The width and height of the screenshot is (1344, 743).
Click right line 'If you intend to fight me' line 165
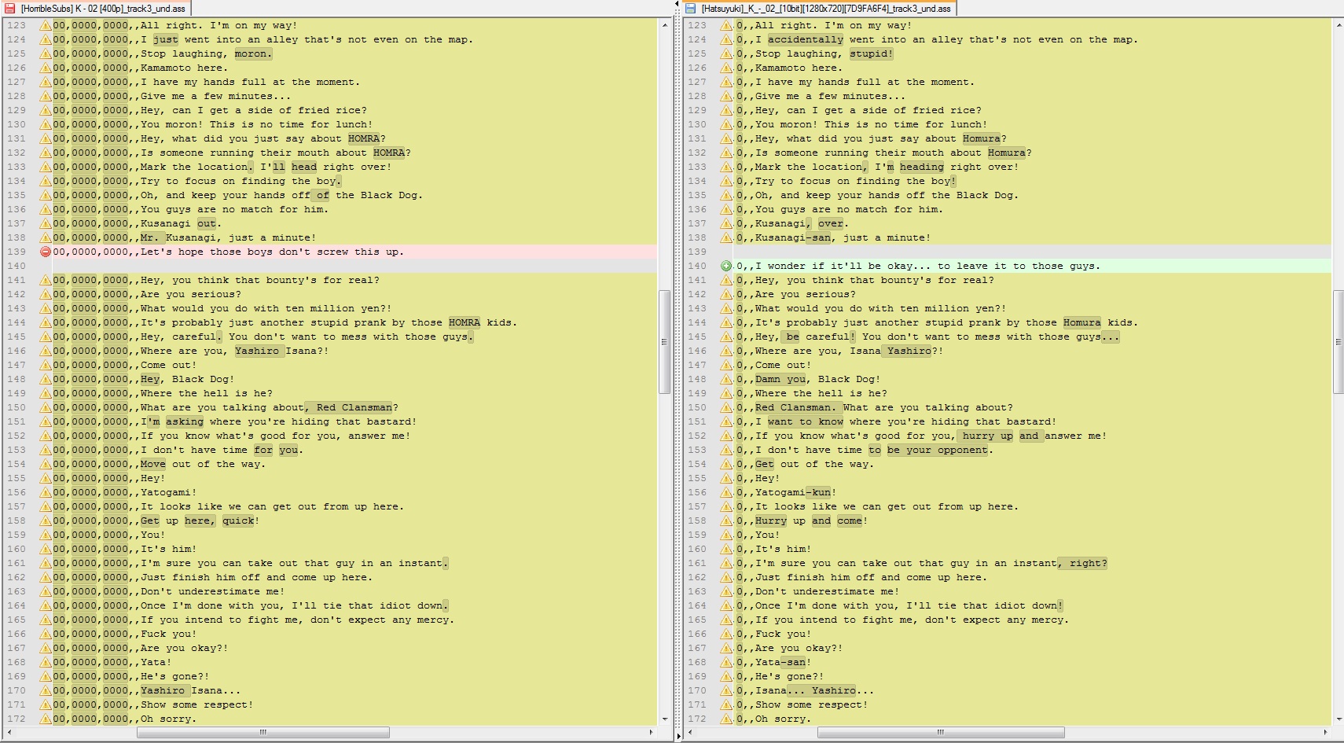[x=912, y=620]
